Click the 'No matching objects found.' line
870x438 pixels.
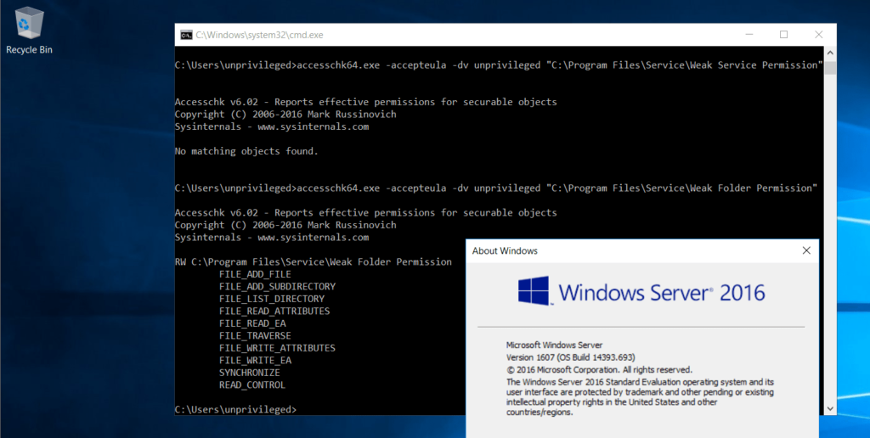coord(247,151)
